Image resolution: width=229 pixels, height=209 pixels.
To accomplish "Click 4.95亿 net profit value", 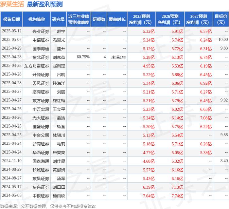I will tap(149, 66).
